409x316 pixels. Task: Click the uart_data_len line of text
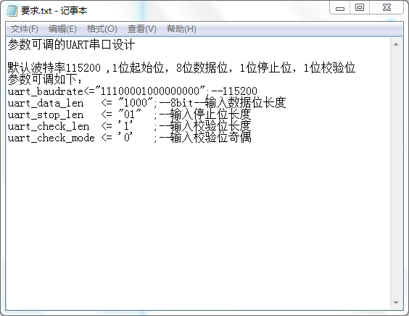tap(147, 102)
